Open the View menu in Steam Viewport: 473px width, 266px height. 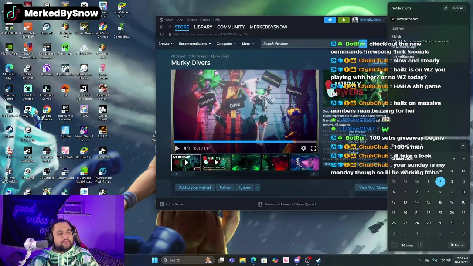[180, 20]
